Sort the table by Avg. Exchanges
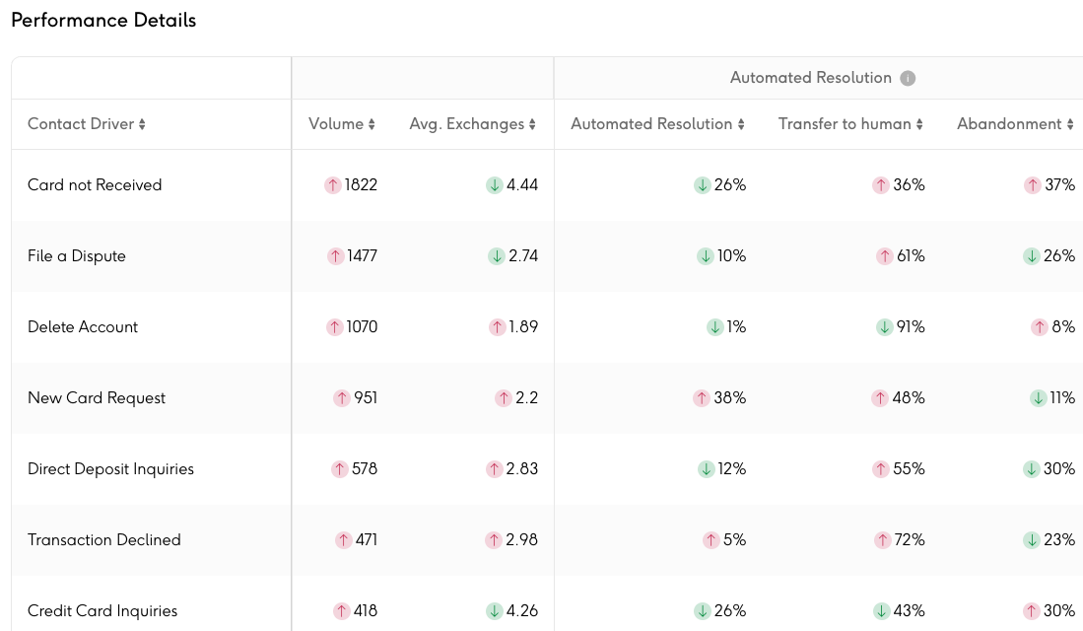The height and width of the screenshot is (631, 1083). click(x=533, y=124)
